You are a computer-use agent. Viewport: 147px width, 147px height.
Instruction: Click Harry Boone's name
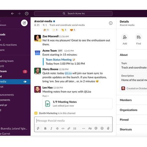(x=50, y=69)
